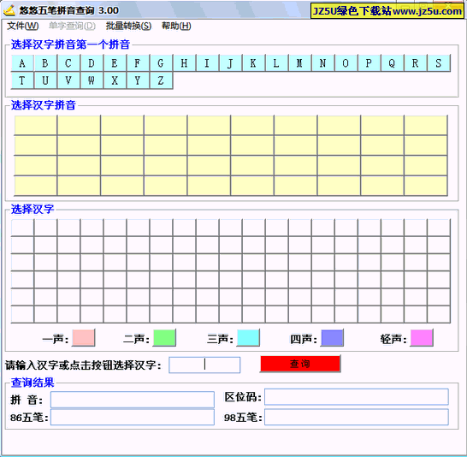Click the magenta 轻声 tone swatch
Viewport: 467px width, 457px height.
point(422,338)
